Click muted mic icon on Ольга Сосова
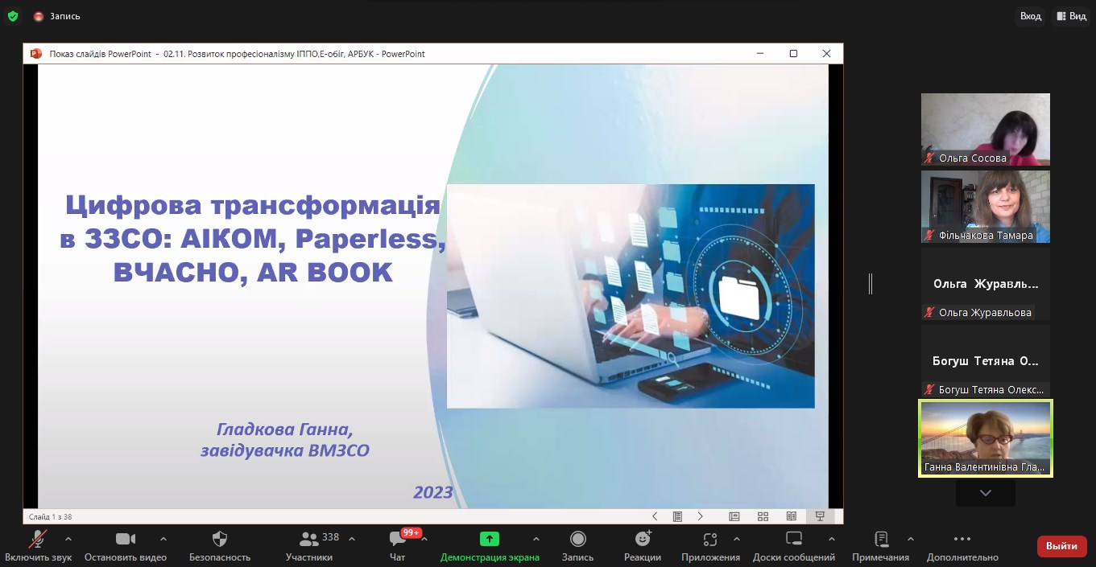This screenshot has height=567, width=1096. coord(929,158)
